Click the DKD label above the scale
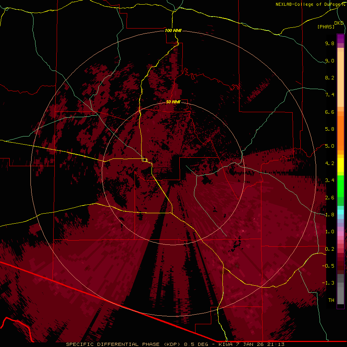Screen dimensions: 347x347 tap(339, 23)
